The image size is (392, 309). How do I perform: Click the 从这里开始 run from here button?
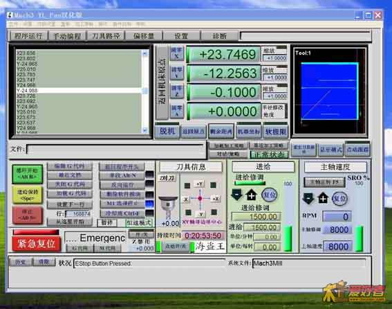(70, 222)
